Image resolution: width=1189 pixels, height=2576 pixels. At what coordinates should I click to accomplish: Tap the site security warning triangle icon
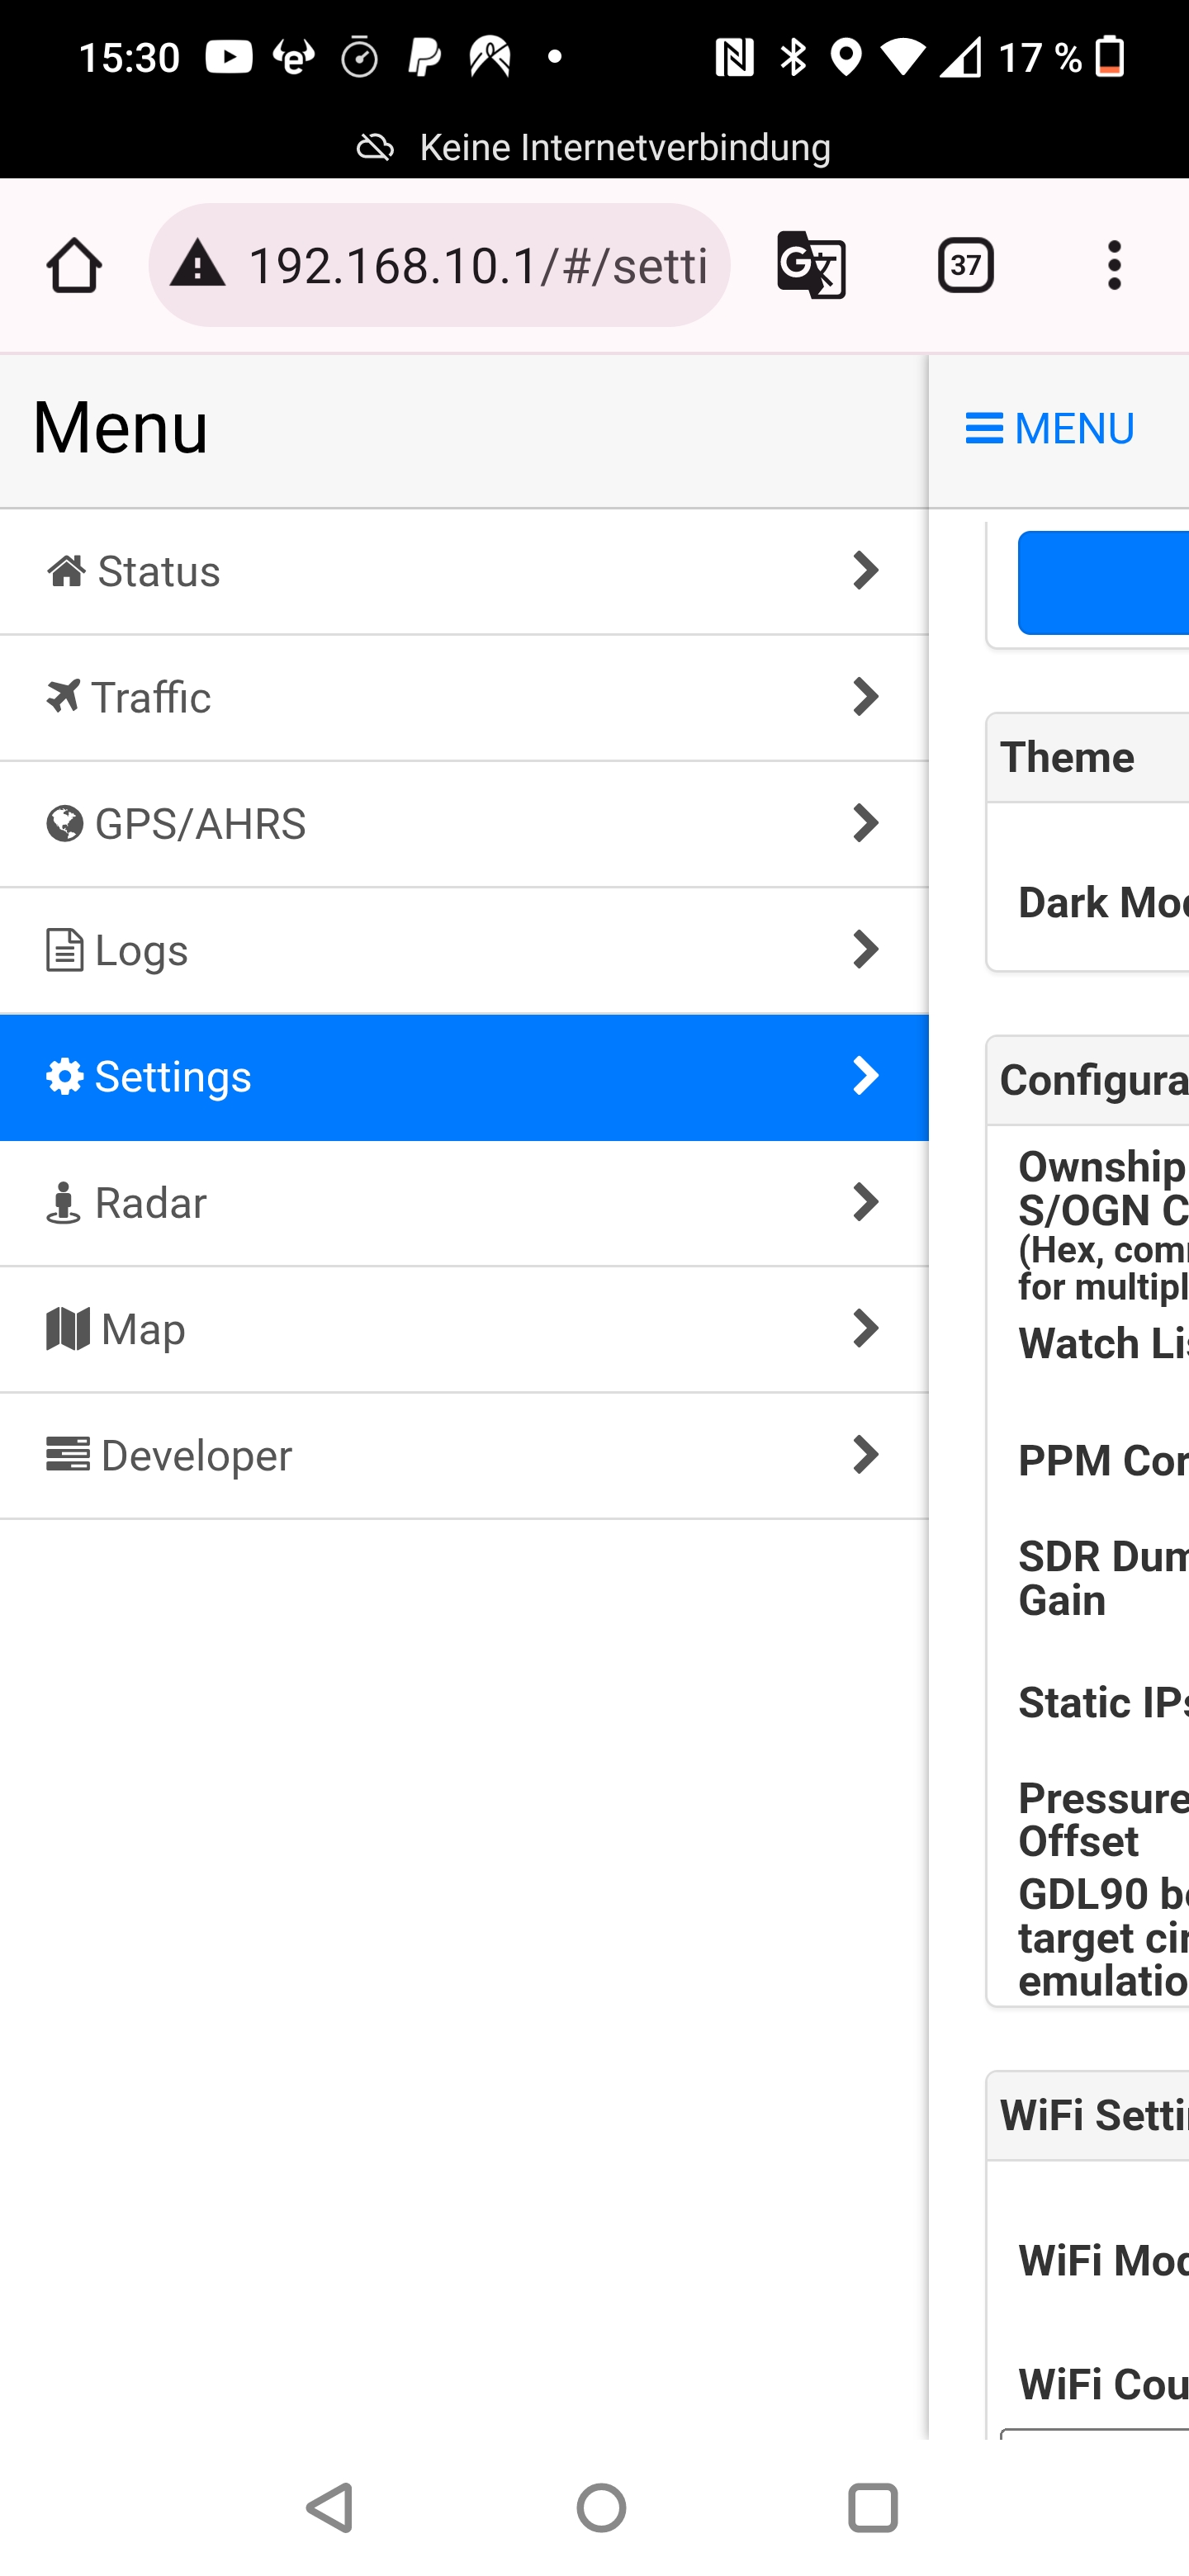pos(198,266)
